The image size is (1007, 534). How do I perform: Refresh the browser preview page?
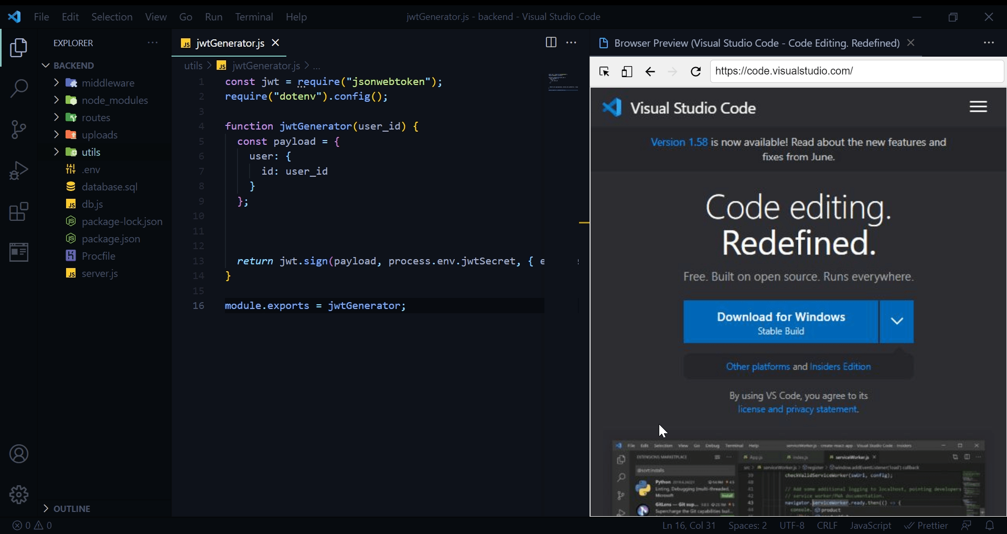695,71
